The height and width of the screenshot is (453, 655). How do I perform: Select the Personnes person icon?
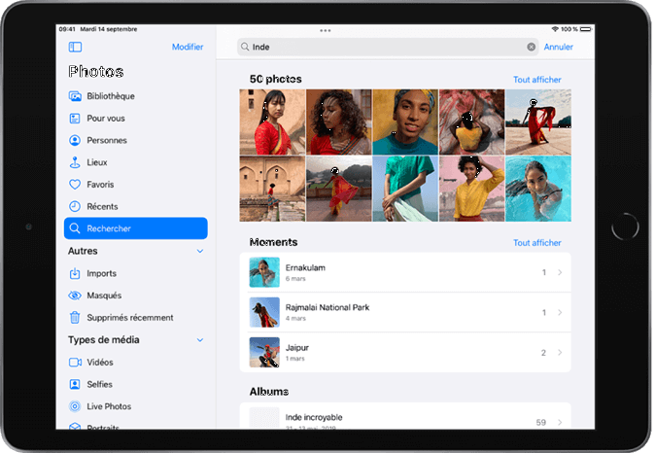tap(75, 140)
